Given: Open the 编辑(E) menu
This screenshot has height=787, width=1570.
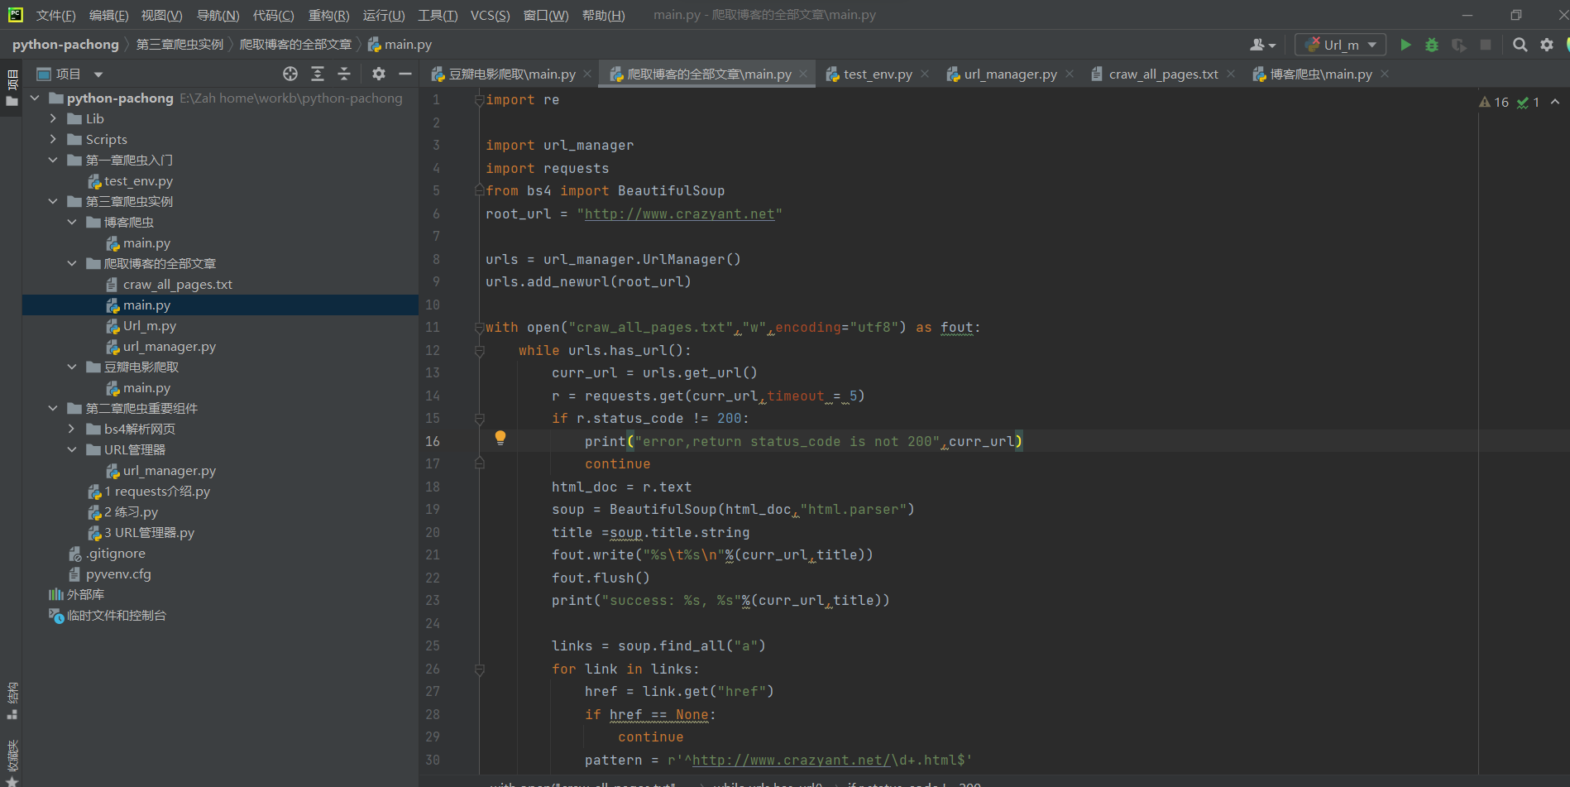Looking at the screenshot, I should click(108, 15).
